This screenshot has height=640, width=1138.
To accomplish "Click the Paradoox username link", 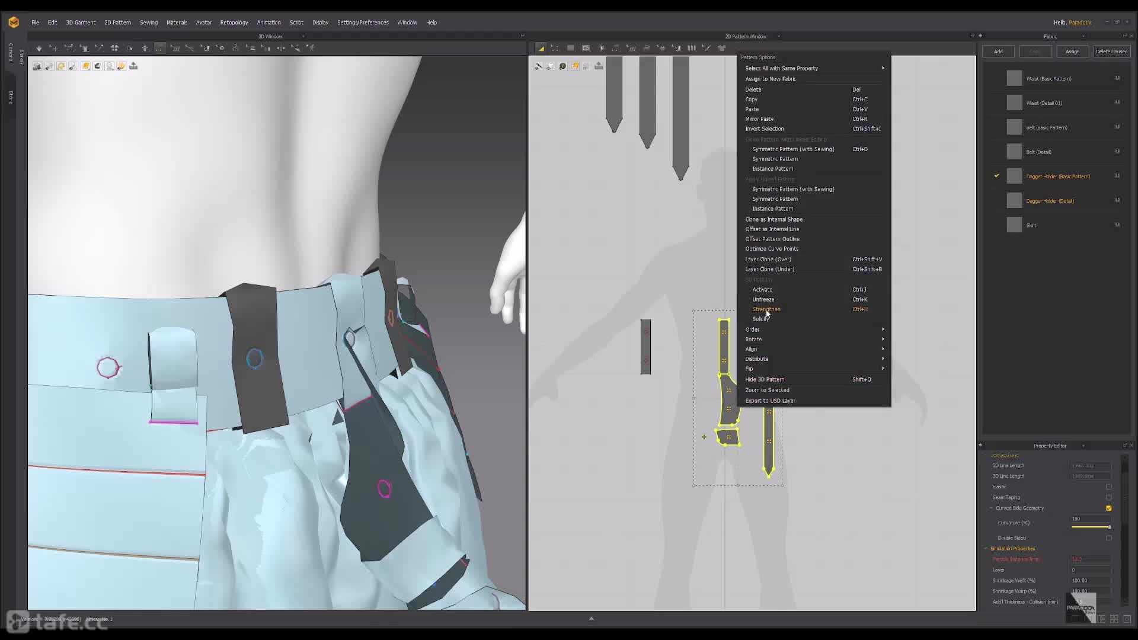I will (1080, 23).
